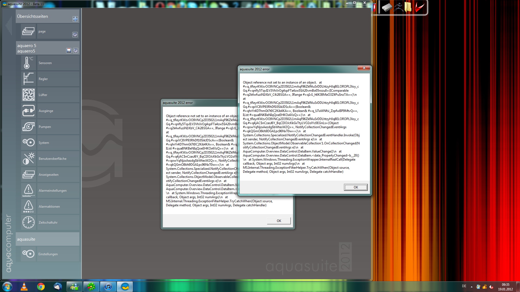Select the Zeitschaltuhr clock icon
The height and width of the screenshot is (292, 520).
[28, 223]
